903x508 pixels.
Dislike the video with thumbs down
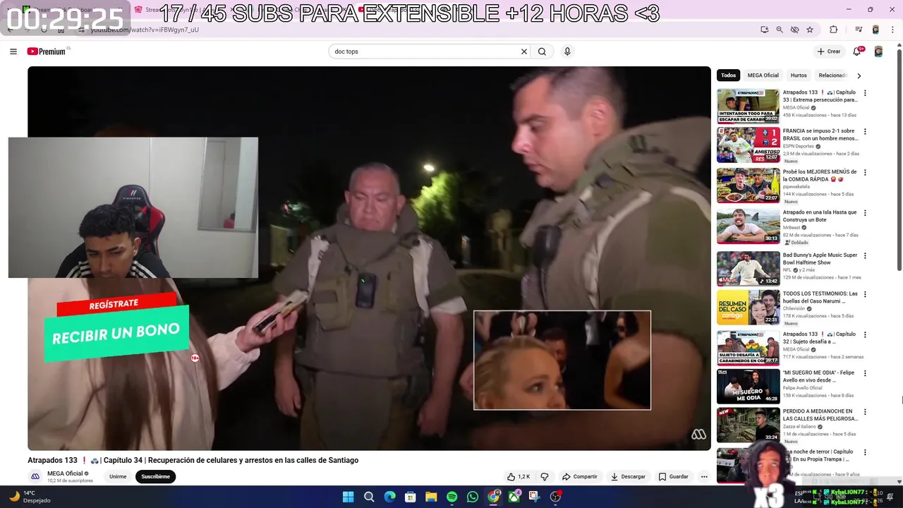tap(545, 477)
